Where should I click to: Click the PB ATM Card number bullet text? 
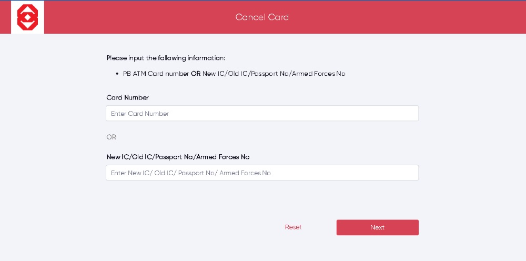point(156,74)
